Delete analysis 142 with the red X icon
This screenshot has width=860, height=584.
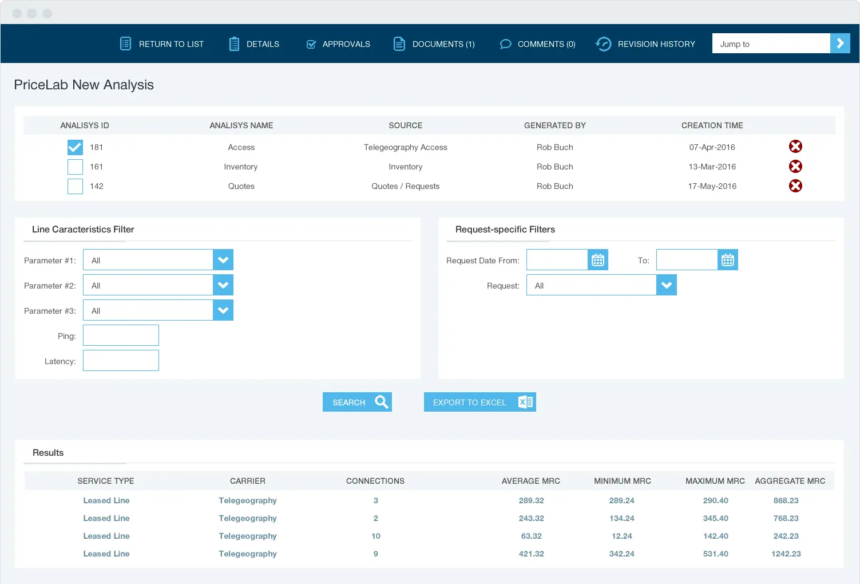tap(795, 186)
